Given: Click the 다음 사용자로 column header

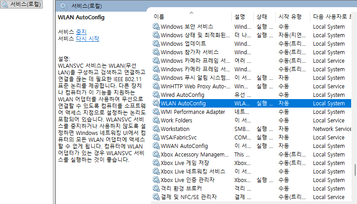Looking at the screenshot, I should 332,17.
